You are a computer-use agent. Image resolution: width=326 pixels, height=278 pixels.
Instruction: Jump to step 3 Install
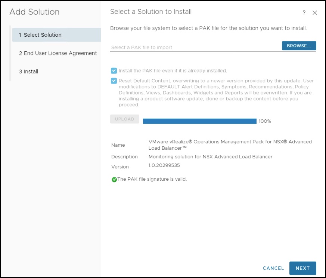pyautogui.click(x=29, y=71)
